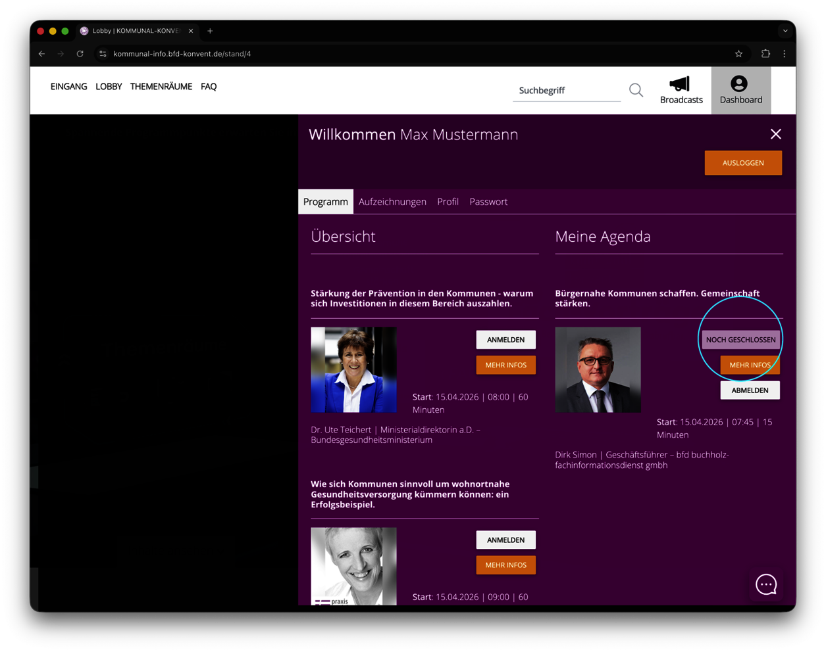Viewport: 826px width, 652px height.
Task: Open FAQ menu item
Action: coord(209,87)
